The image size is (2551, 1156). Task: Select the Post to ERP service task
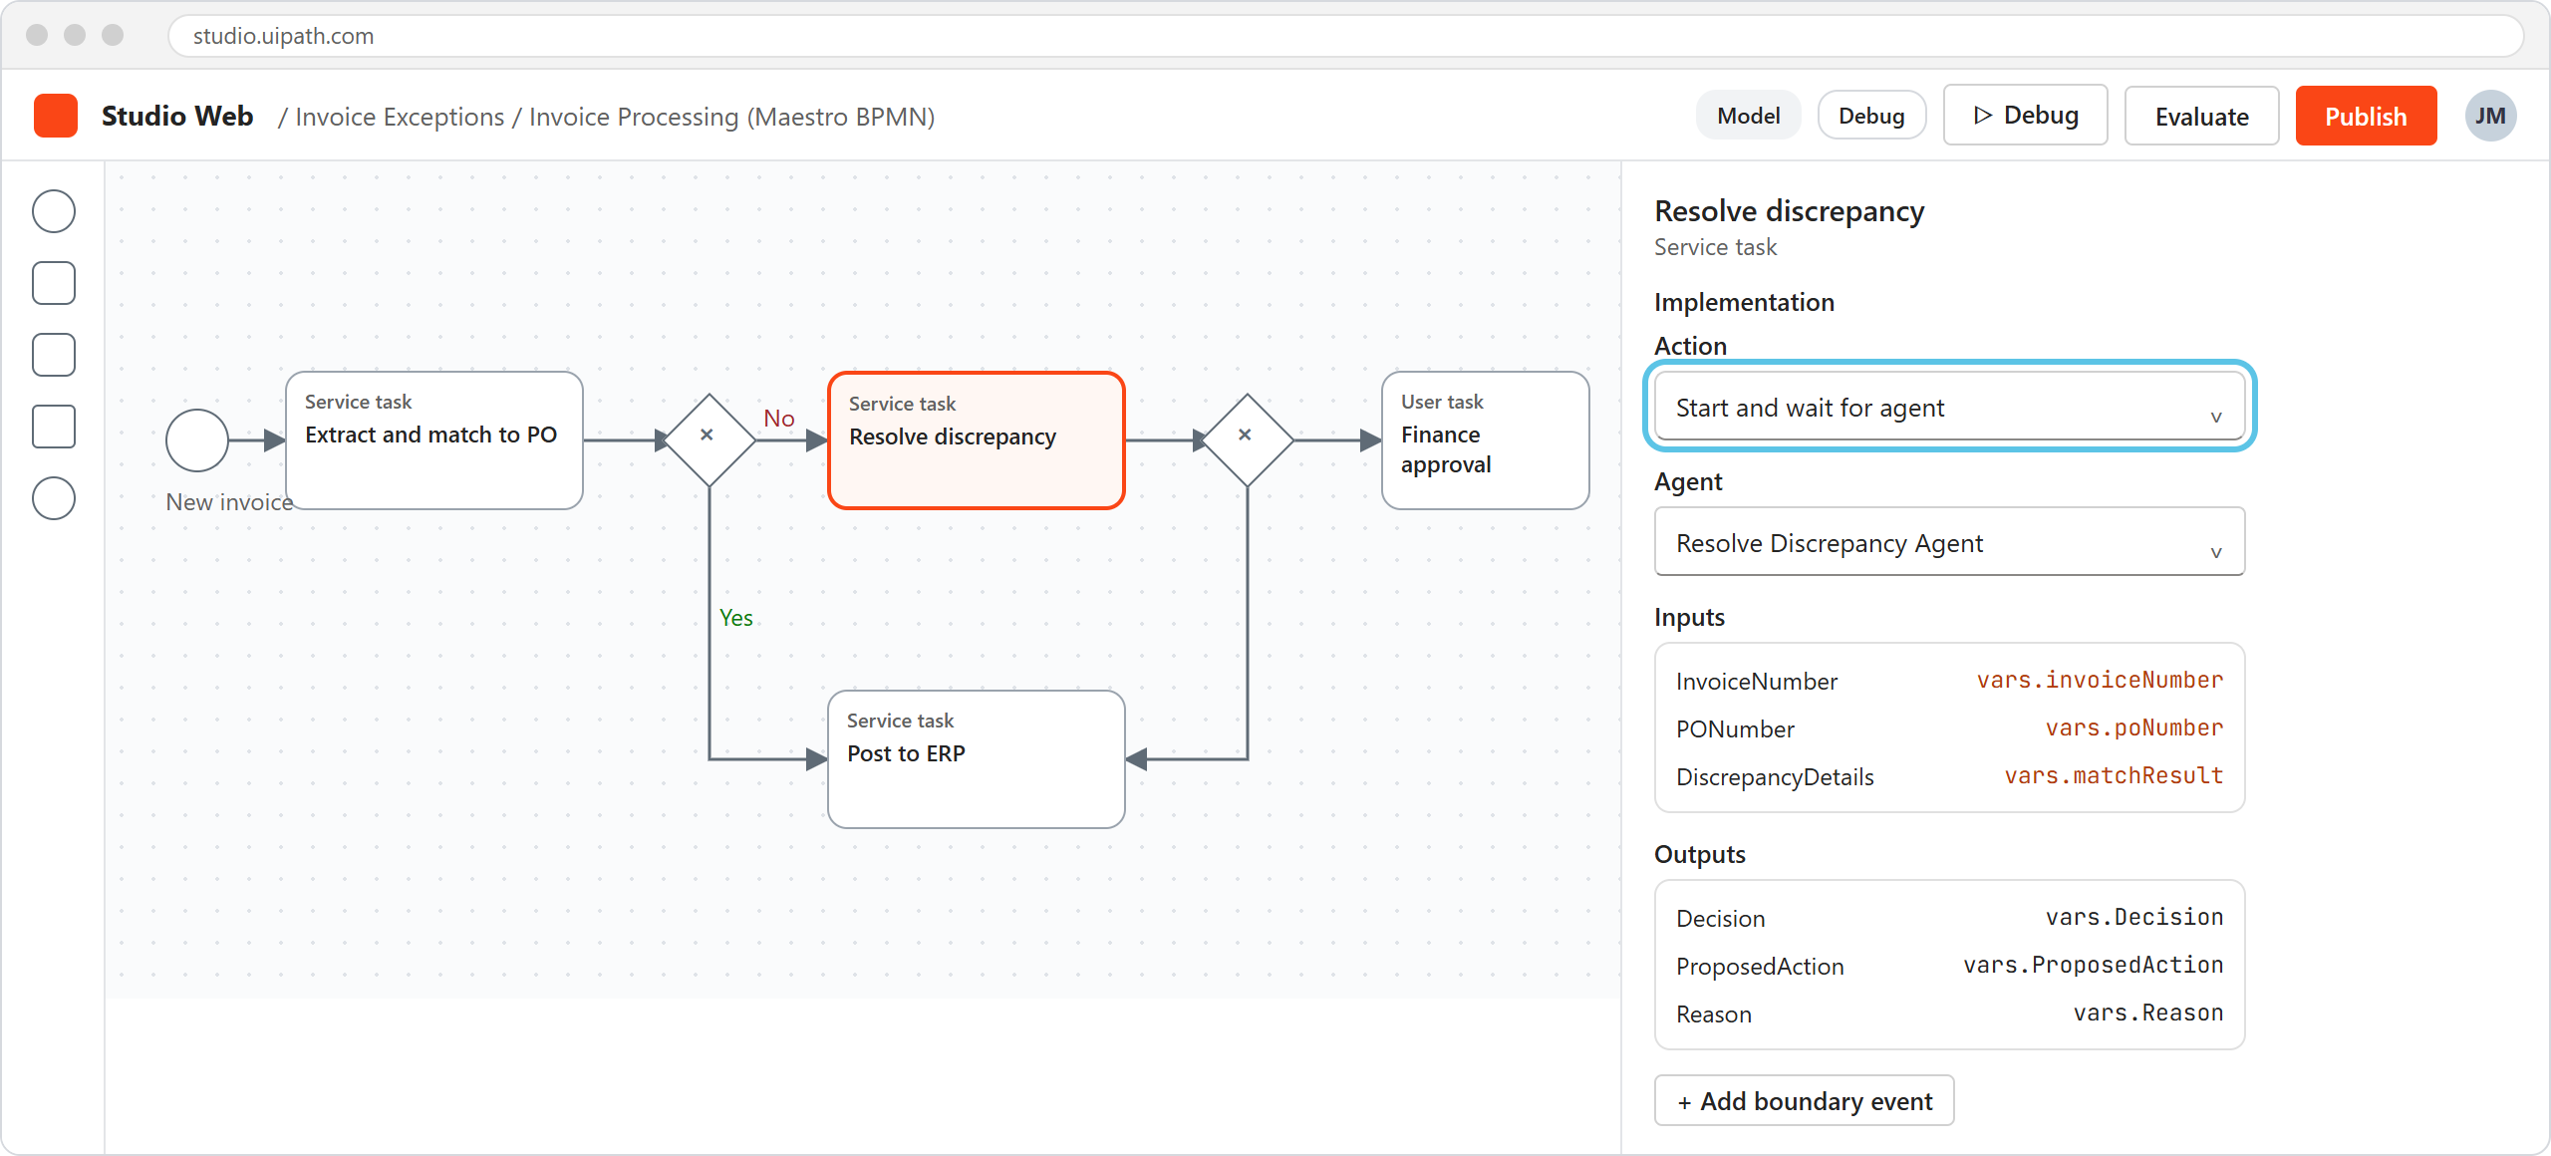[977, 758]
